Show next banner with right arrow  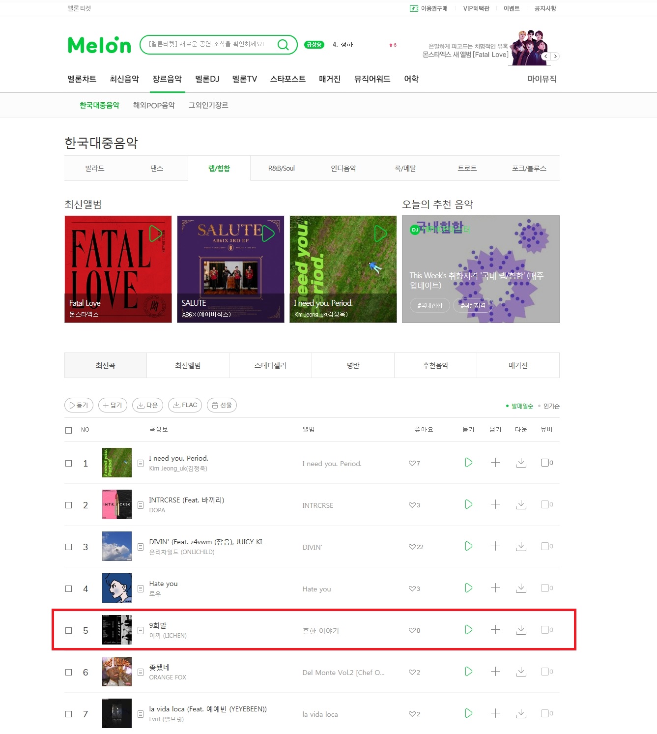555,57
